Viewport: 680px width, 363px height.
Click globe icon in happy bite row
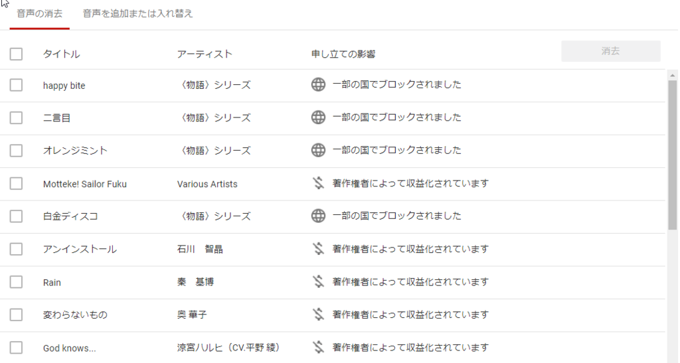318,84
